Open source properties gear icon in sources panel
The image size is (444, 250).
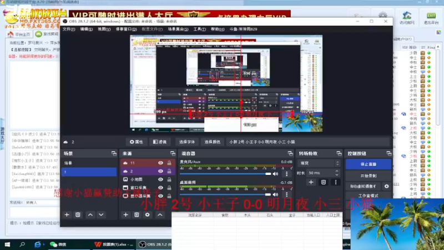tap(148, 215)
